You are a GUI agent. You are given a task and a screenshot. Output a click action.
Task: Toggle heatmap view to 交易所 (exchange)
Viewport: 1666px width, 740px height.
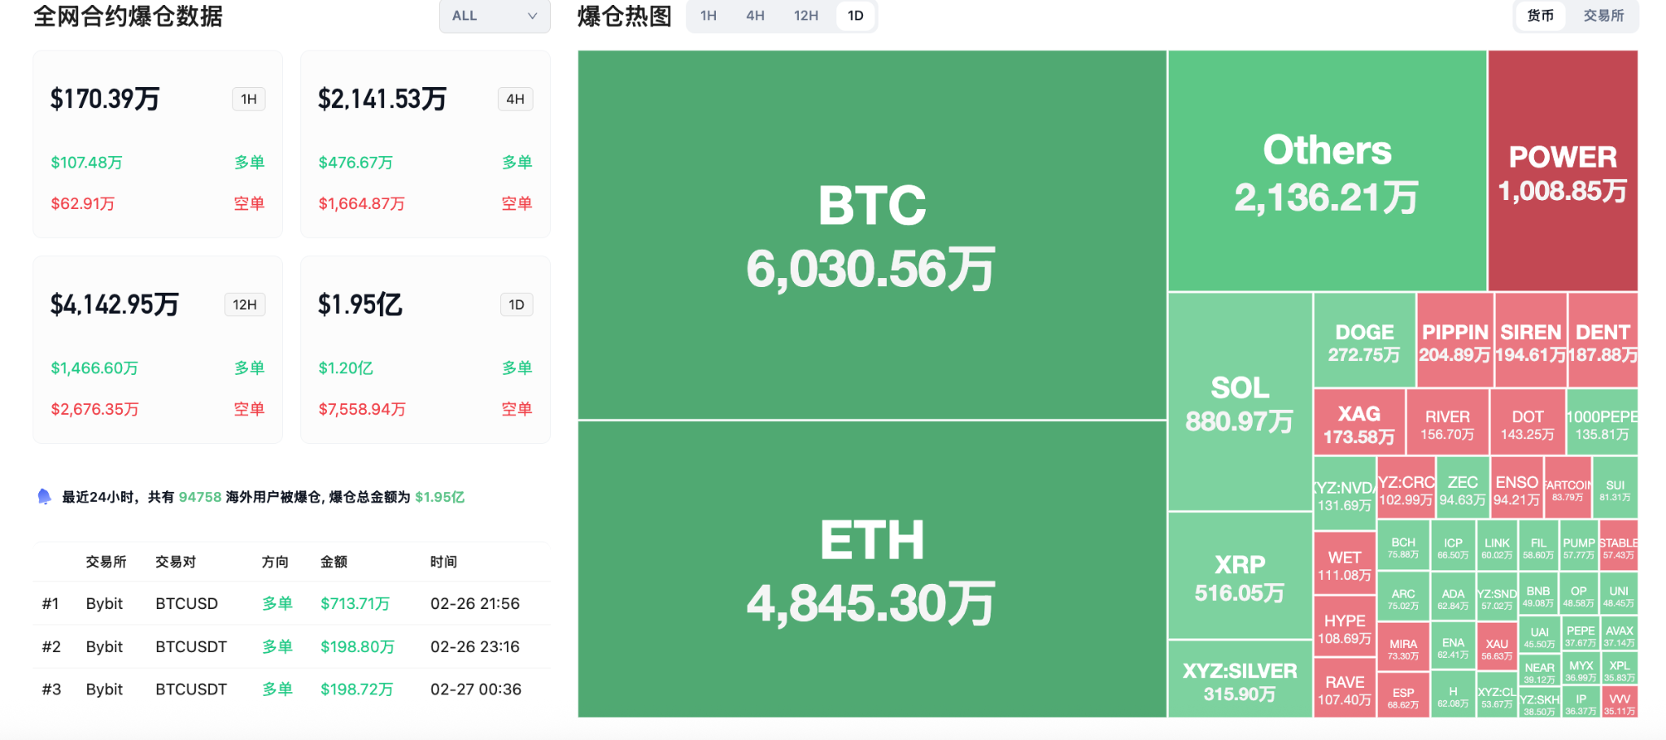[1603, 16]
